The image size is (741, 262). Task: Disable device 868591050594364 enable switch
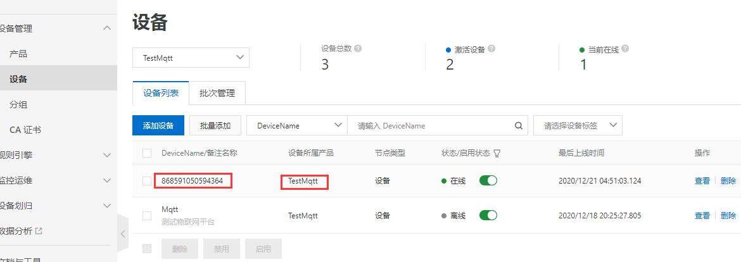coord(488,180)
